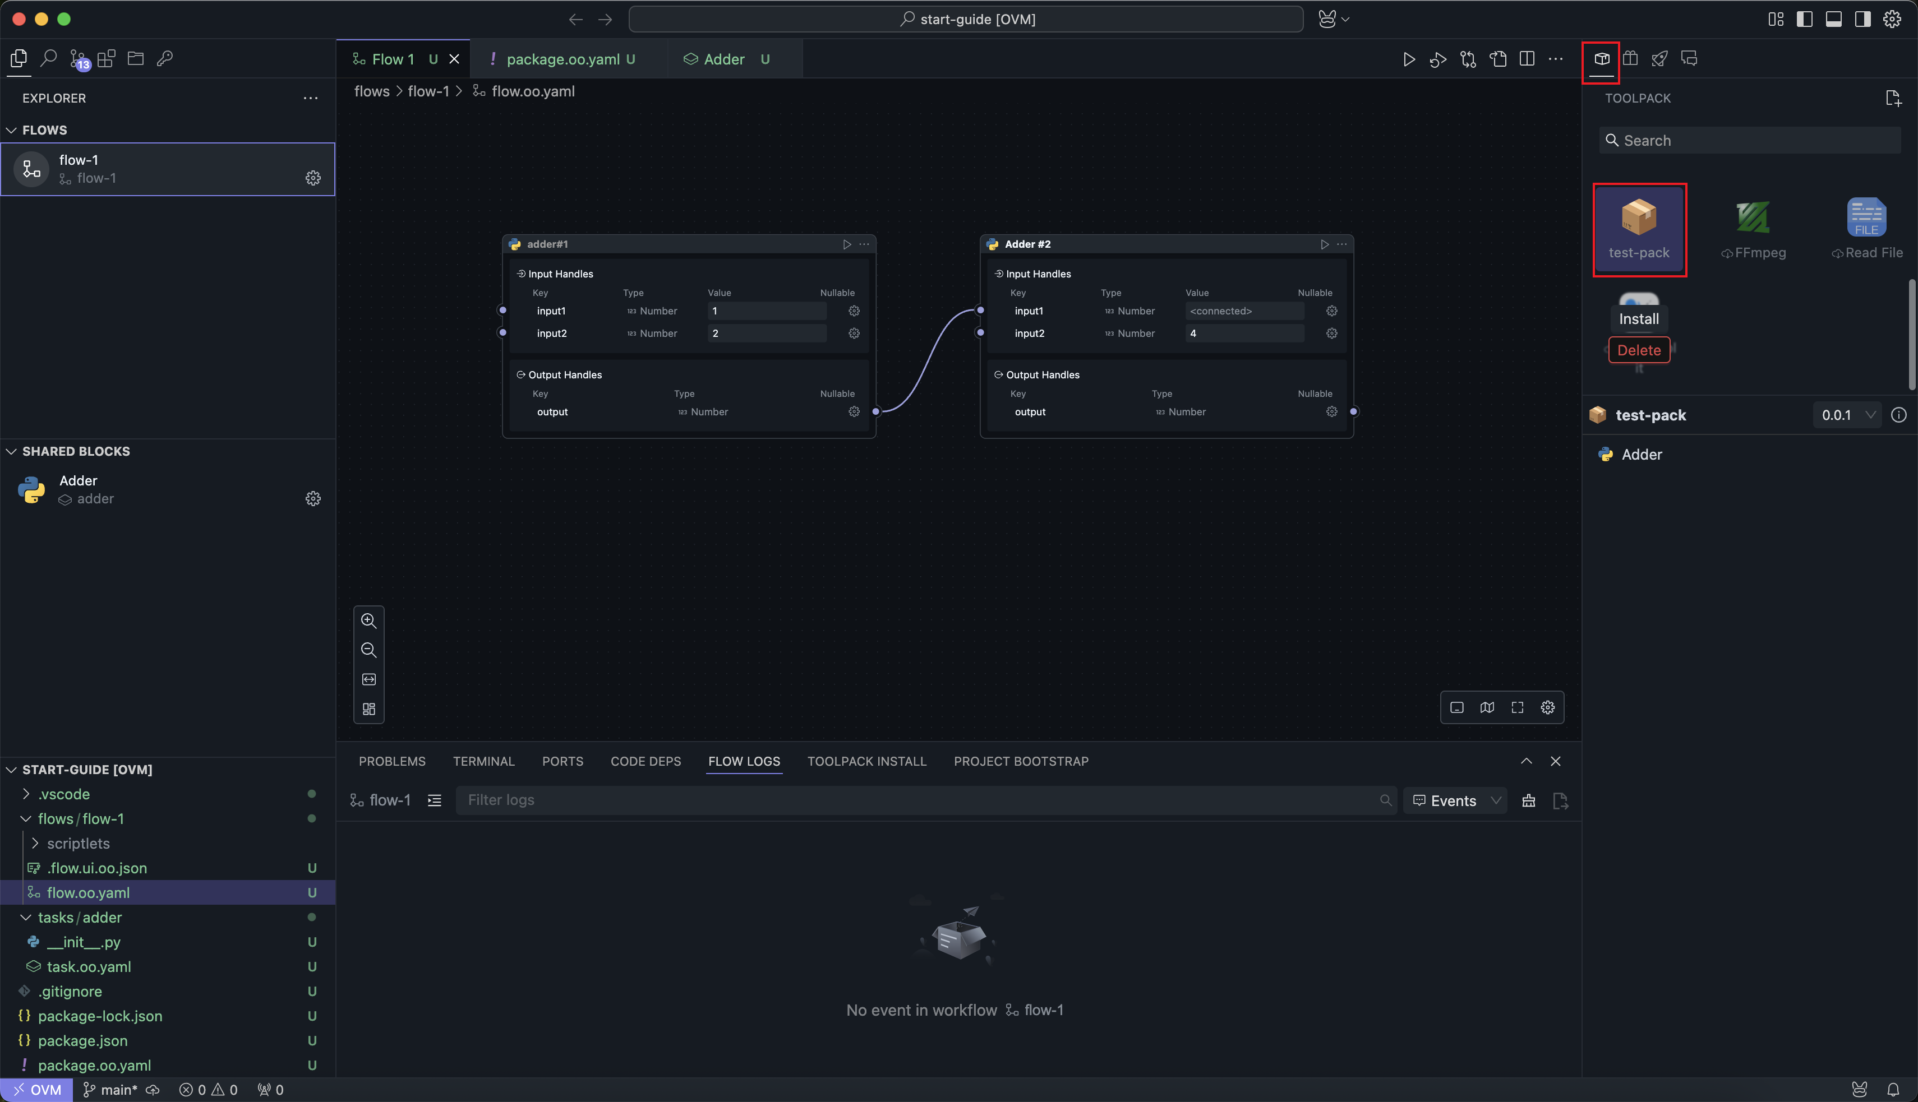Click the zoom out canvas icon

click(369, 650)
